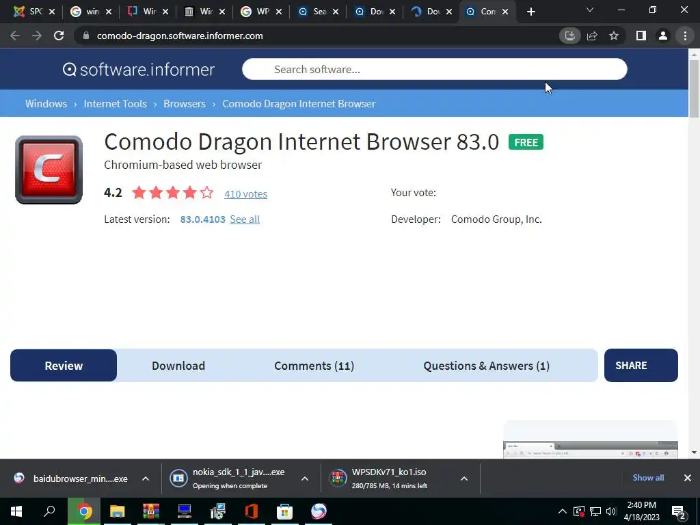Viewport: 700px width, 525px height.
Task: Open the notification center icon
Action: (x=679, y=512)
